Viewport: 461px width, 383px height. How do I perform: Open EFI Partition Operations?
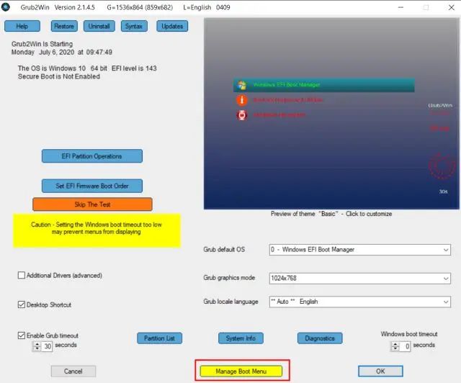[x=91, y=156]
